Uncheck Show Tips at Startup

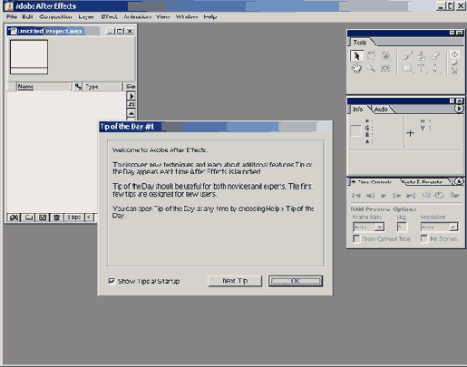(x=112, y=281)
